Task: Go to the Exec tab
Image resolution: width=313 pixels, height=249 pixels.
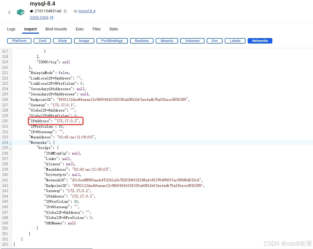Action: coord(80,29)
